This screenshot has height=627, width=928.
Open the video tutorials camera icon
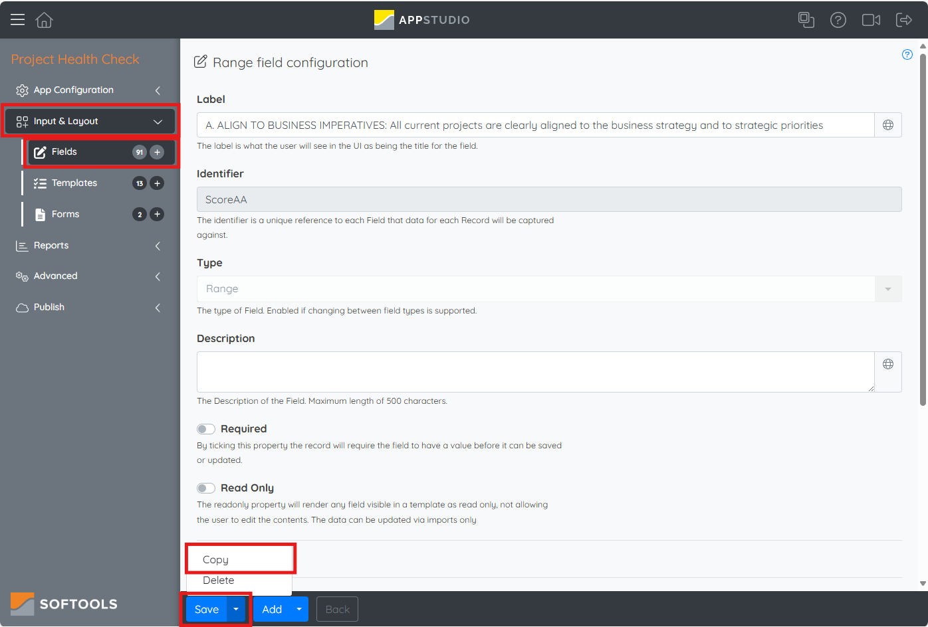(871, 20)
